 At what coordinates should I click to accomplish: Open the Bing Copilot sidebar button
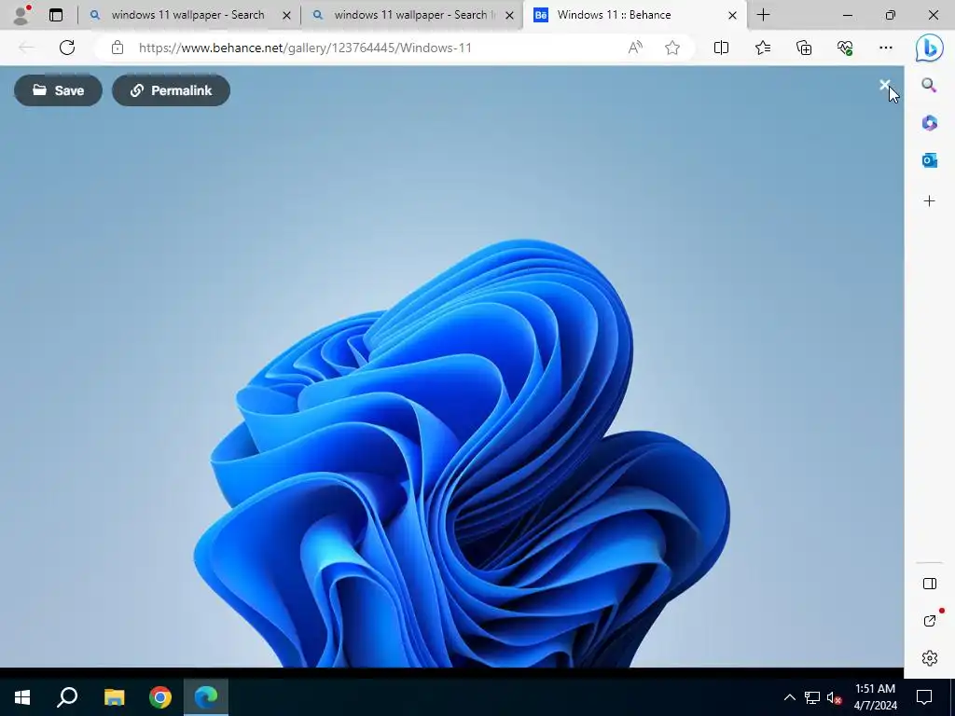click(930, 48)
